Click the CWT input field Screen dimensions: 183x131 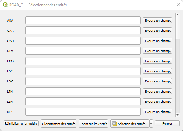point(83,41)
